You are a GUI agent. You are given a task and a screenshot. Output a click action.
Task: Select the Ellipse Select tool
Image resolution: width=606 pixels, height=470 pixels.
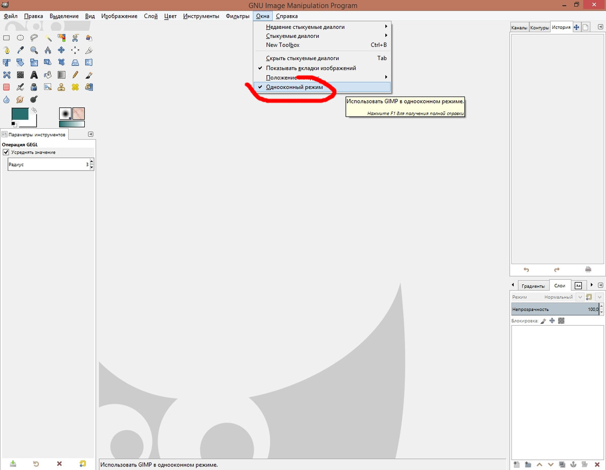20,37
